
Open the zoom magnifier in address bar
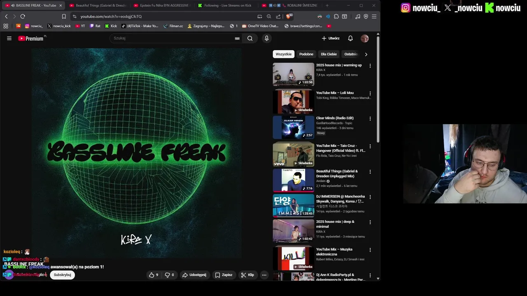click(269, 16)
